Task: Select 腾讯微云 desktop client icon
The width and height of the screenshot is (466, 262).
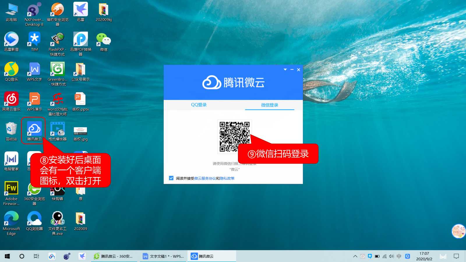Action: click(x=34, y=131)
